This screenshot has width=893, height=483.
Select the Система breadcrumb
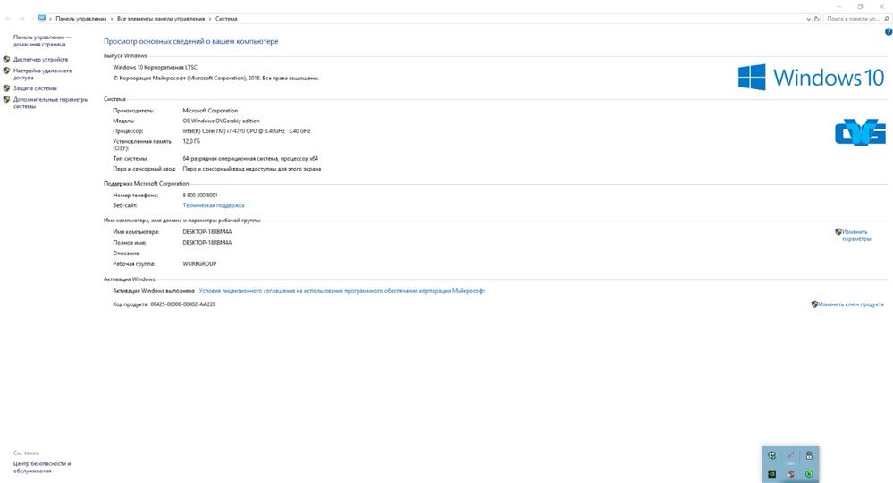pos(226,19)
